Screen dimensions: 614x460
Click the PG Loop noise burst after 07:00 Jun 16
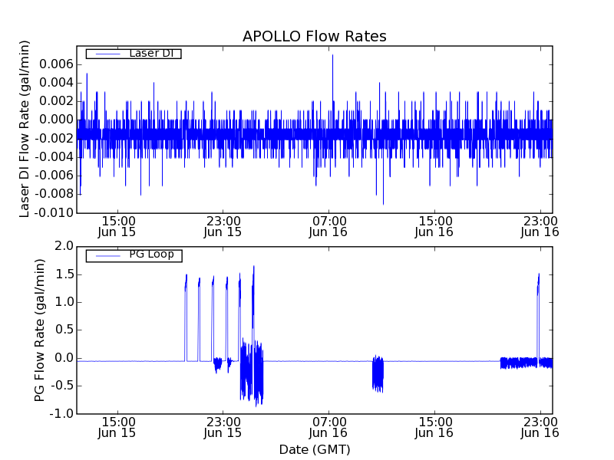coord(377,373)
